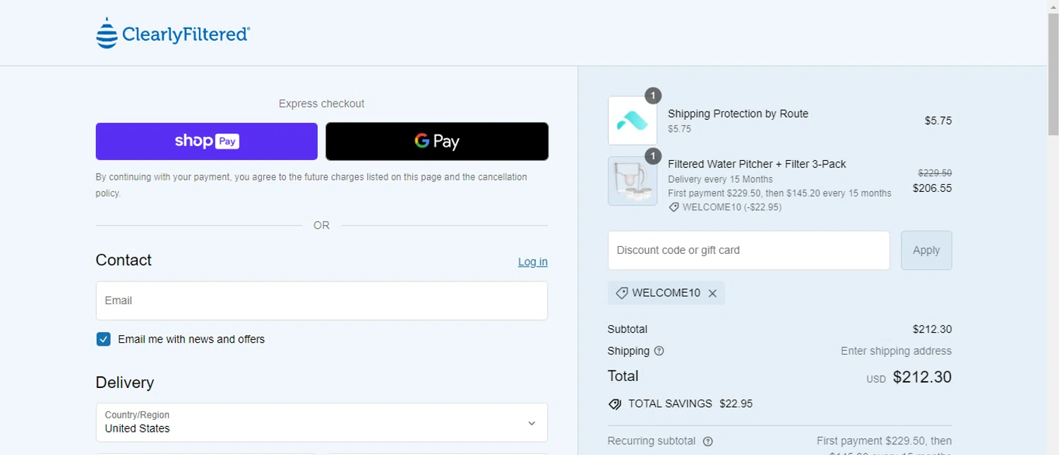The width and height of the screenshot is (1059, 455).
Task: Click the 'Enter shipping address' text
Action: coord(896,351)
